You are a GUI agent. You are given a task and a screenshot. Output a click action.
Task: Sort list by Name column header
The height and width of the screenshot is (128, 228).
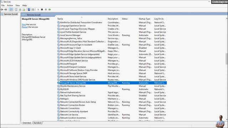(x=60, y=19)
